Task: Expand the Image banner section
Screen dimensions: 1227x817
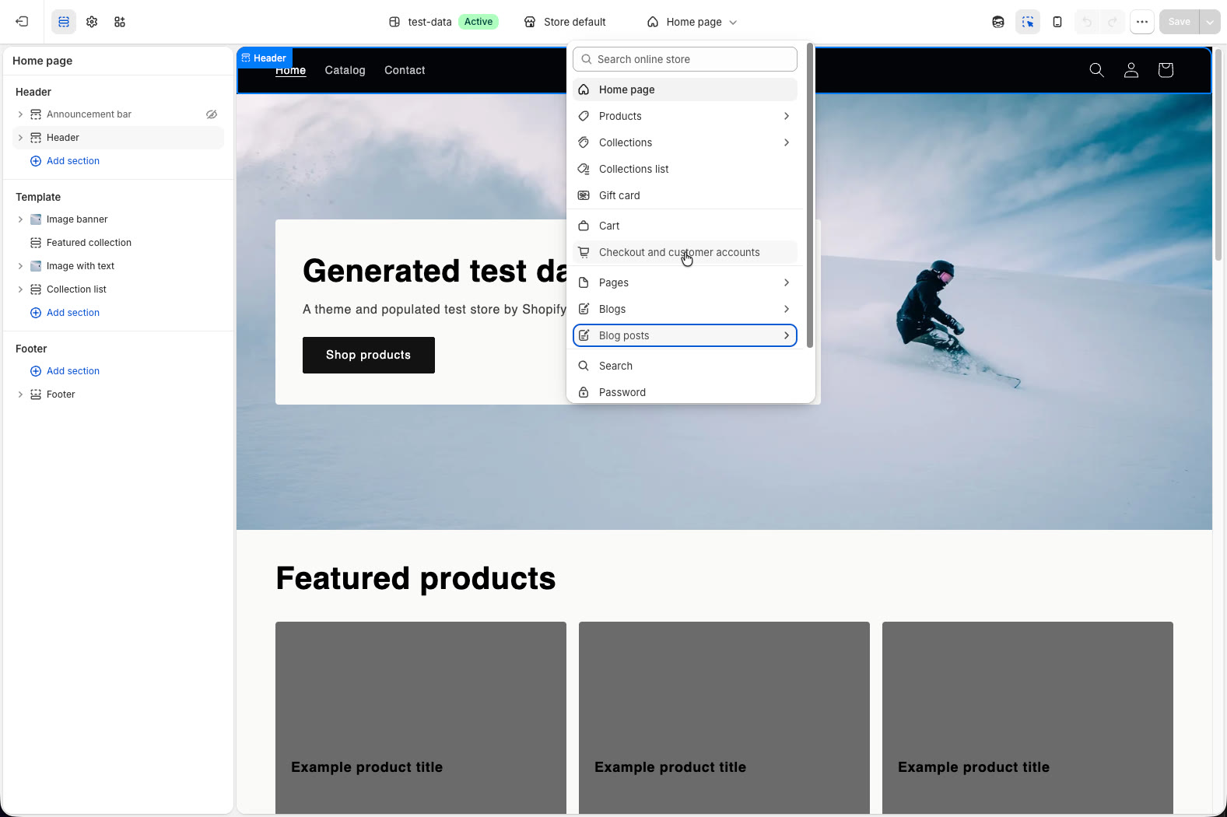Action: click(20, 219)
